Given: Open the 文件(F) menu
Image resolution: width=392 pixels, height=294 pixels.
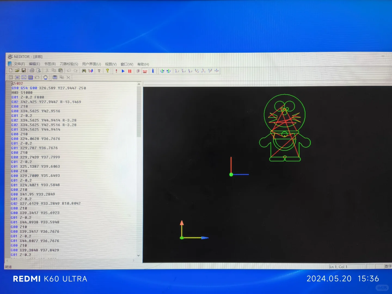Looking at the screenshot, I should pos(19,64).
